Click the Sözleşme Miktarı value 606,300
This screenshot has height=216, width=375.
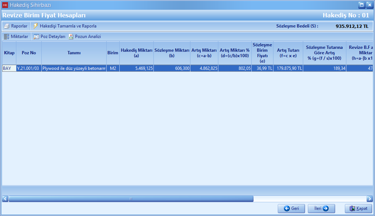pyautogui.click(x=172, y=68)
